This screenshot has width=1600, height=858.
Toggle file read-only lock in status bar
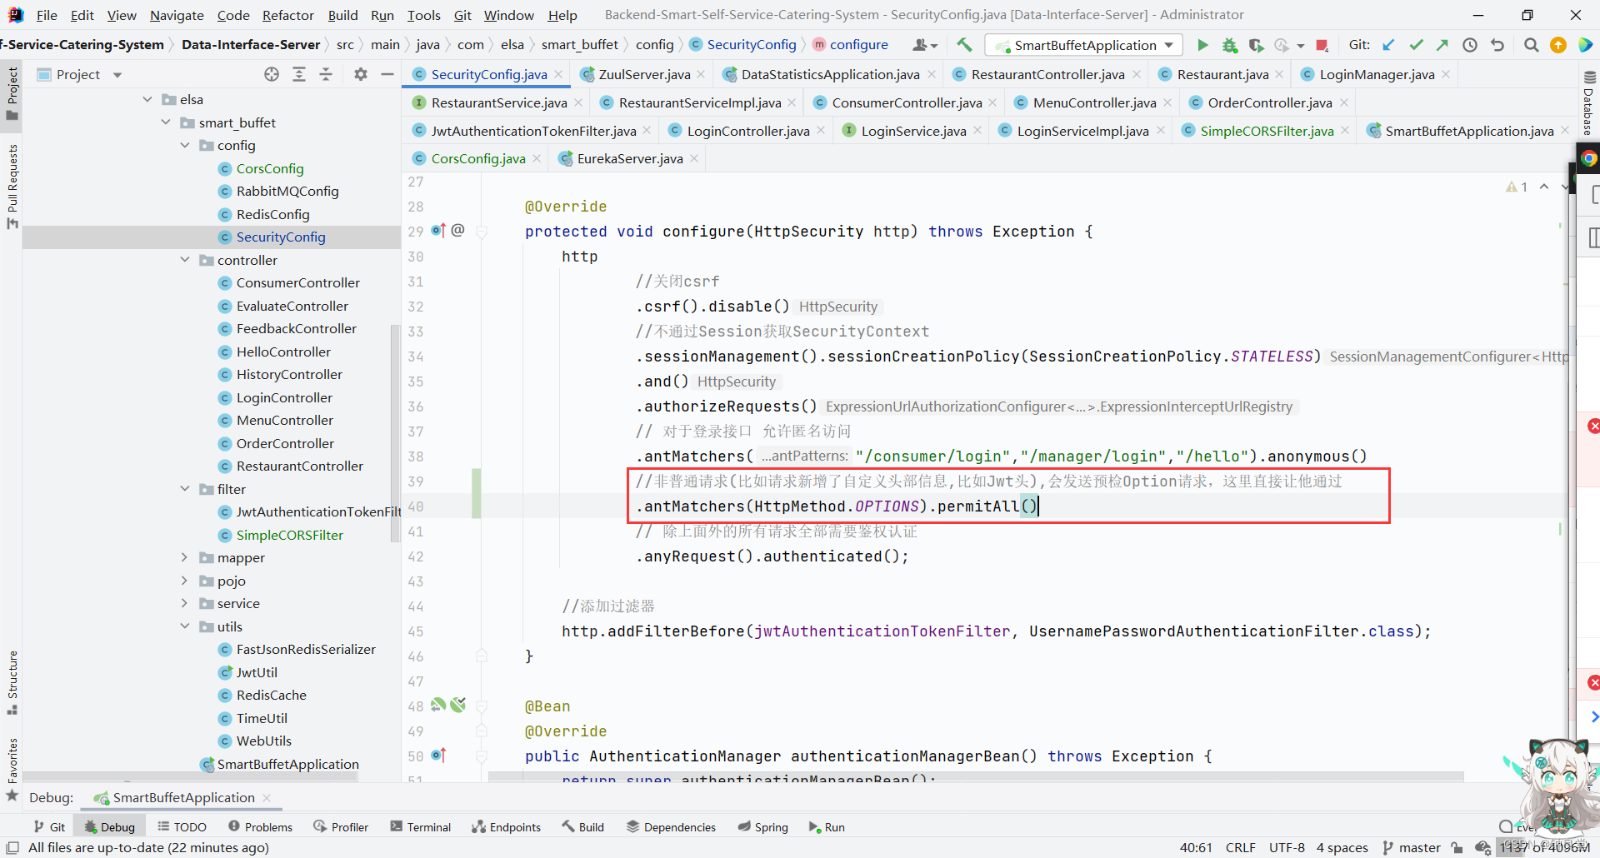click(1457, 847)
